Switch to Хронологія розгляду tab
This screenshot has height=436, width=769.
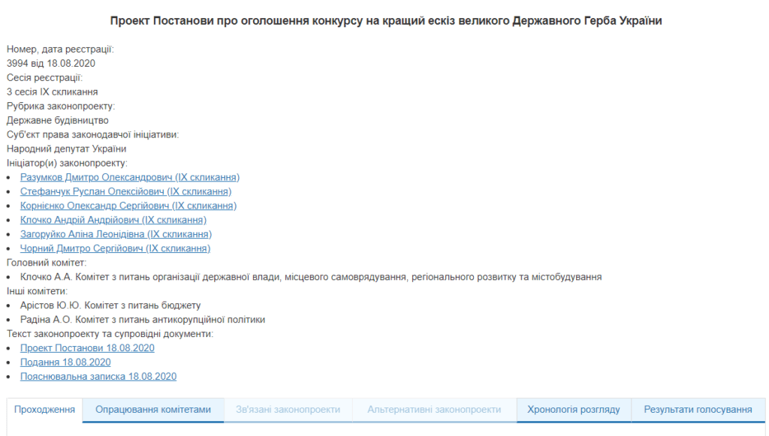pyautogui.click(x=573, y=410)
